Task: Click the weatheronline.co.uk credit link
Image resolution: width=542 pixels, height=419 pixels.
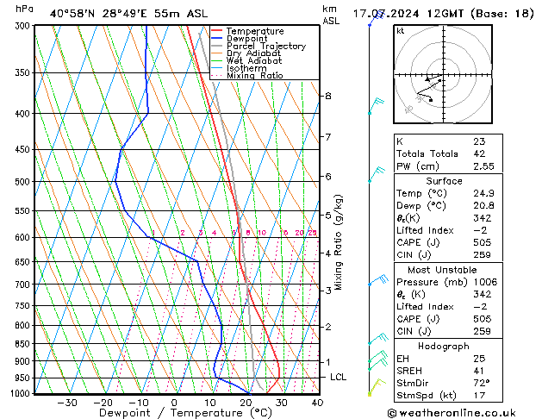Action: 452,413
